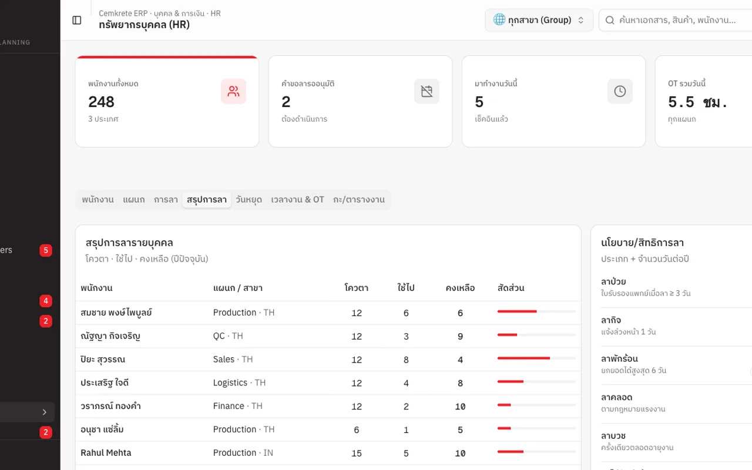
Task: Click the red badge showing 4 in sidebar
Action: click(x=46, y=301)
